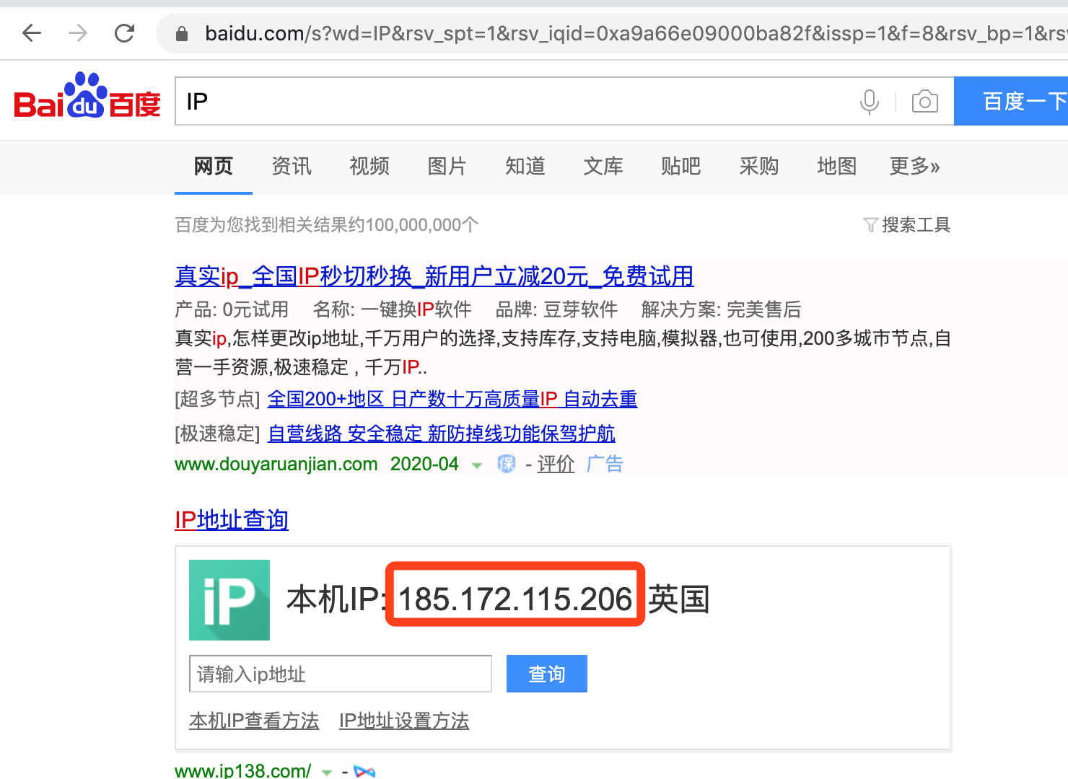Open 本机IP查看方法 link
1068x779 pixels.
(x=254, y=721)
